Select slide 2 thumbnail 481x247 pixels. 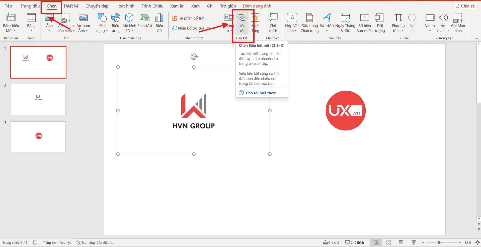[38, 99]
